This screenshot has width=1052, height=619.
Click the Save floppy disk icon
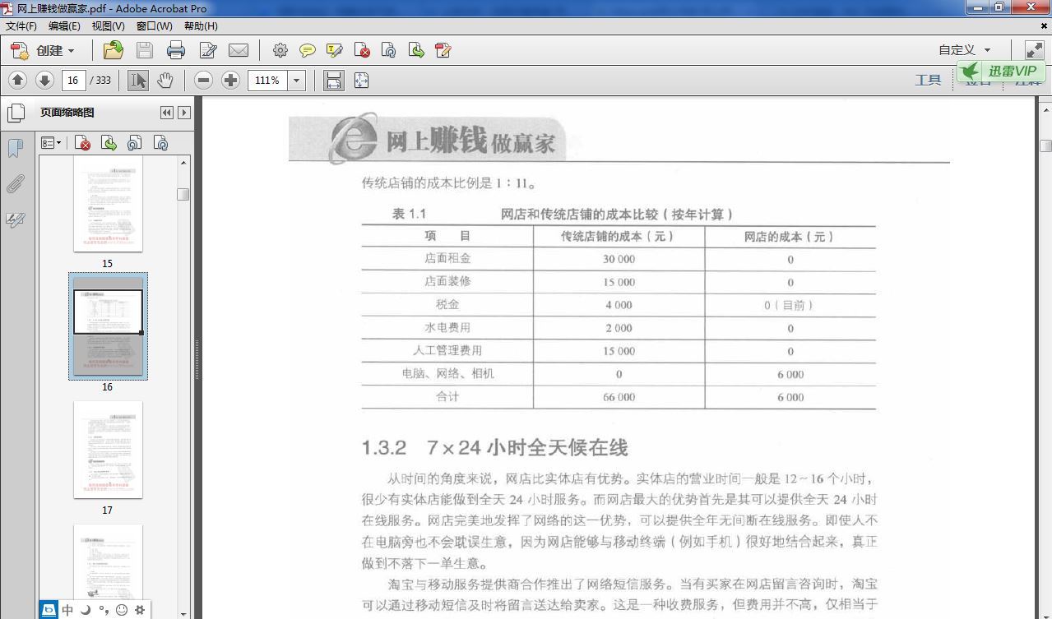[x=145, y=50]
